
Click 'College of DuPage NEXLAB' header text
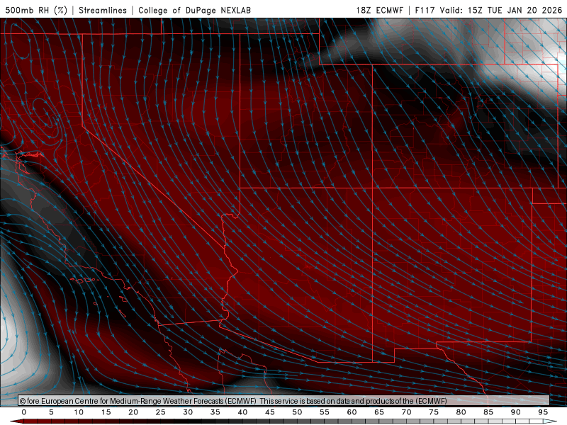point(194,10)
